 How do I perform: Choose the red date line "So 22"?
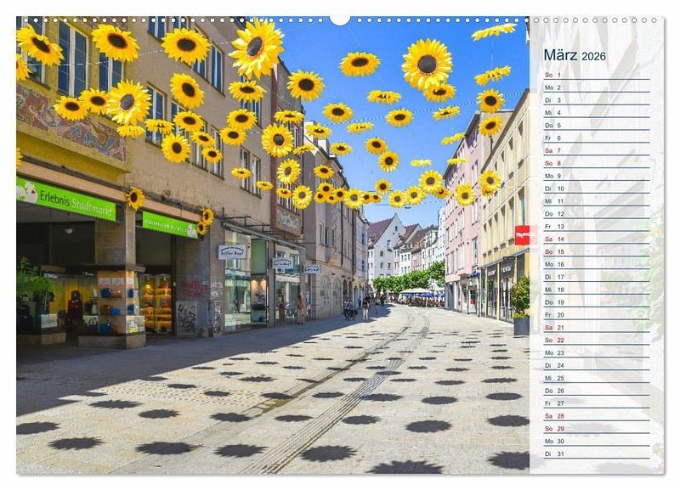point(597,340)
